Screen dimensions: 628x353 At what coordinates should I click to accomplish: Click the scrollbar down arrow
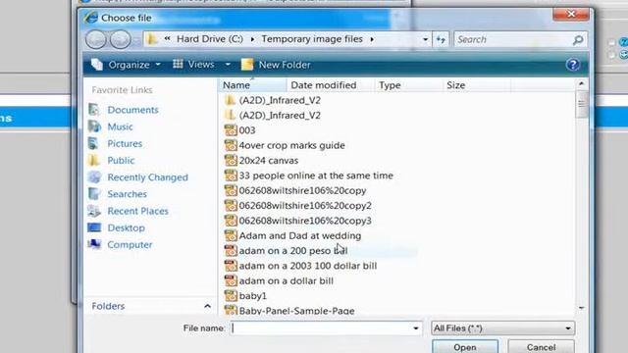(x=582, y=308)
